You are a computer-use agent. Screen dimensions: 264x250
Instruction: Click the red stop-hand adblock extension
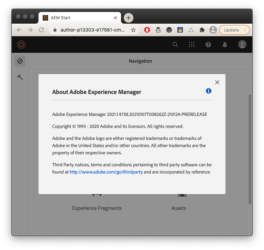click(147, 30)
